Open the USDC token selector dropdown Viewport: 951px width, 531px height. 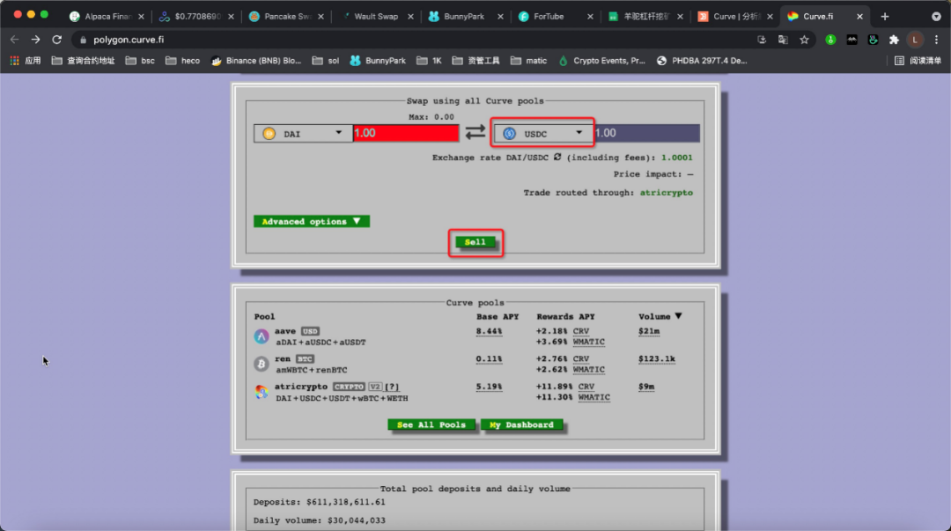[x=579, y=132]
